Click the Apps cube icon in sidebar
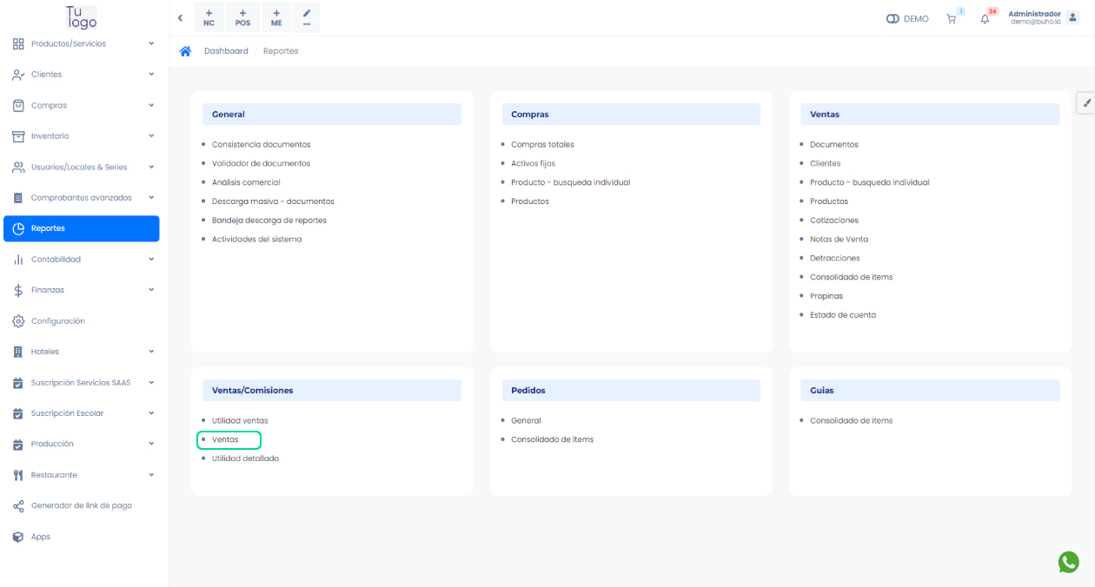Image resolution: width=1095 pixels, height=587 pixels. 18,537
